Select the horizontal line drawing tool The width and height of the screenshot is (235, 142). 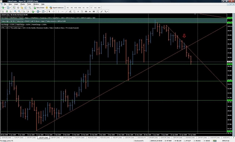point(62,11)
